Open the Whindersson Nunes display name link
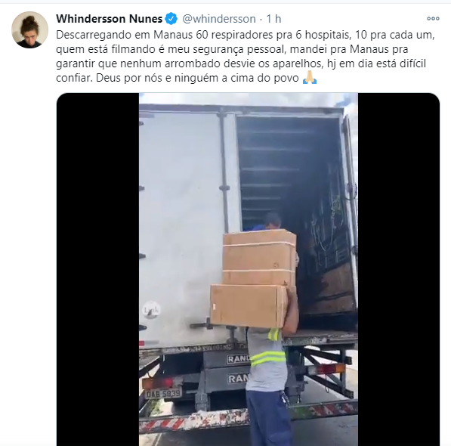This screenshot has height=446, width=451. pos(110,19)
